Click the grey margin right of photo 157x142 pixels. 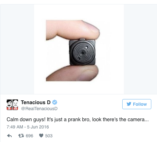pyautogui.click(x=140, y=49)
